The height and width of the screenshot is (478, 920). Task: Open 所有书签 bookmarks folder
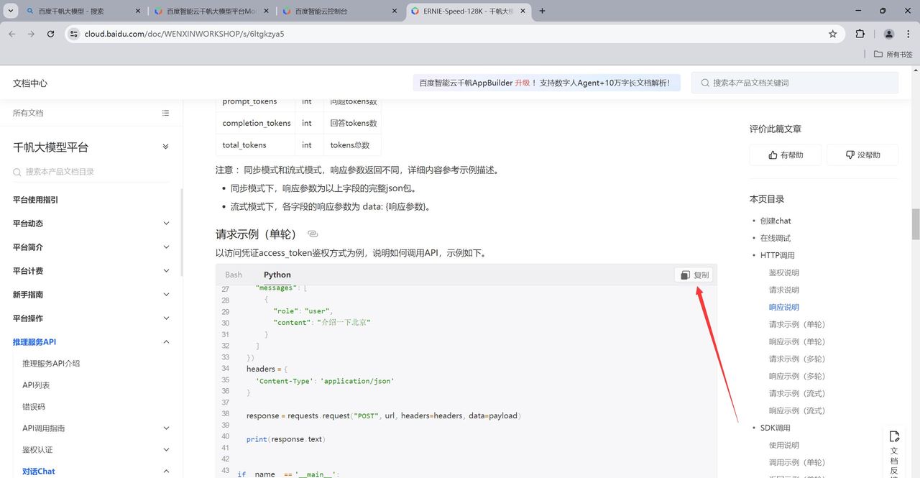pos(893,54)
